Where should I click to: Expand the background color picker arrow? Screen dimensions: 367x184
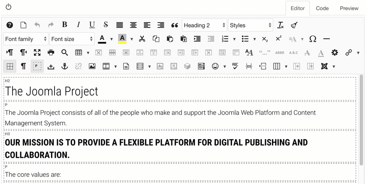coord(131,39)
